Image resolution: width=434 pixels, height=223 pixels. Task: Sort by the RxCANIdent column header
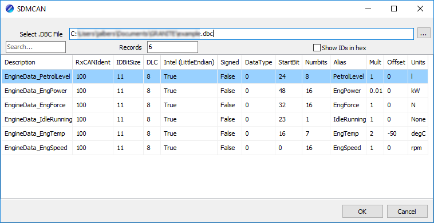93,62
